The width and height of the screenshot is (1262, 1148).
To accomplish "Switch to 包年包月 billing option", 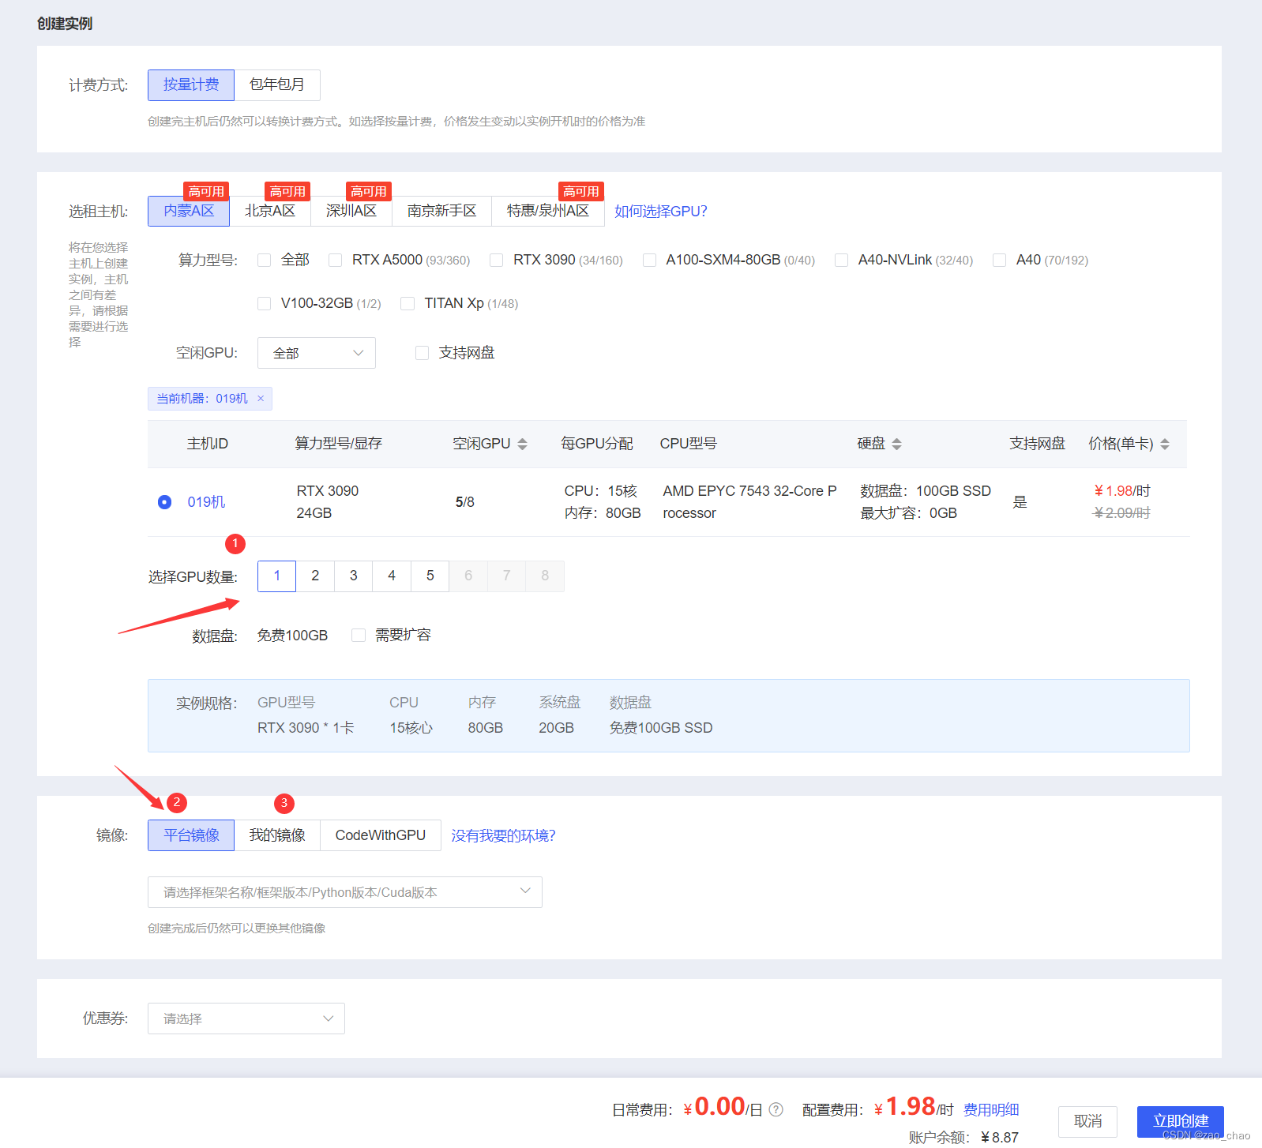I will 277,85.
